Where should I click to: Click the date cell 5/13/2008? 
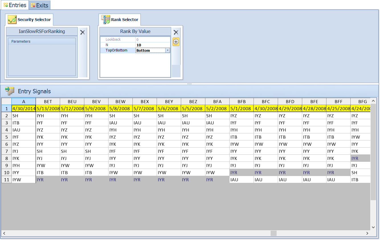[x=48, y=109]
